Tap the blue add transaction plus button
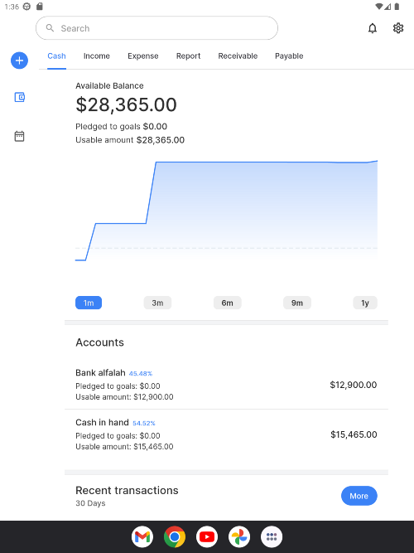Viewport: 414px width, 553px height. pyautogui.click(x=19, y=61)
